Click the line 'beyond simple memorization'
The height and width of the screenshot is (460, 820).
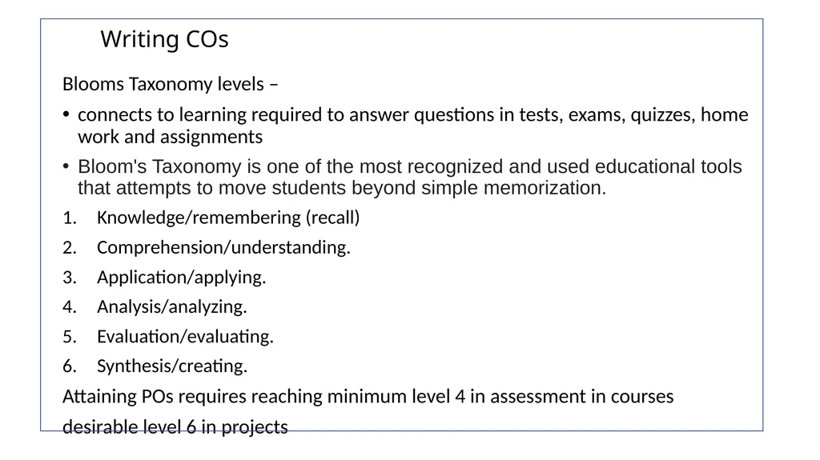tap(479, 188)
